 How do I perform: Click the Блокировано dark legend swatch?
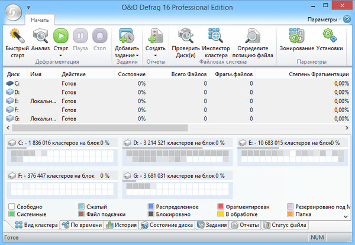tap(151, 214)
